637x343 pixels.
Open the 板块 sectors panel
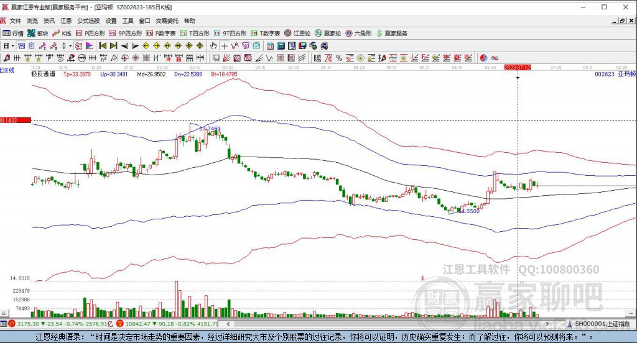tap(38, 34)
